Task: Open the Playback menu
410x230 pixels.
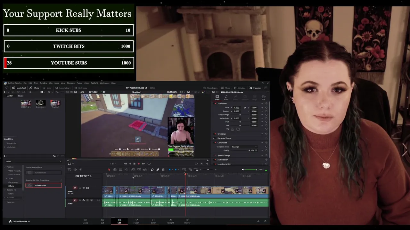Action: 71,83
